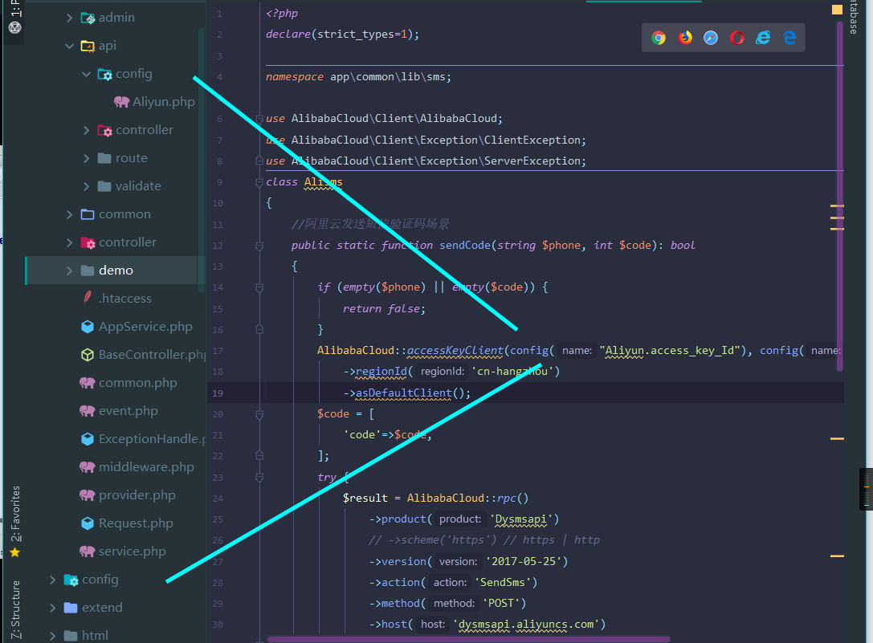Fold the if block at line 14

259,288
